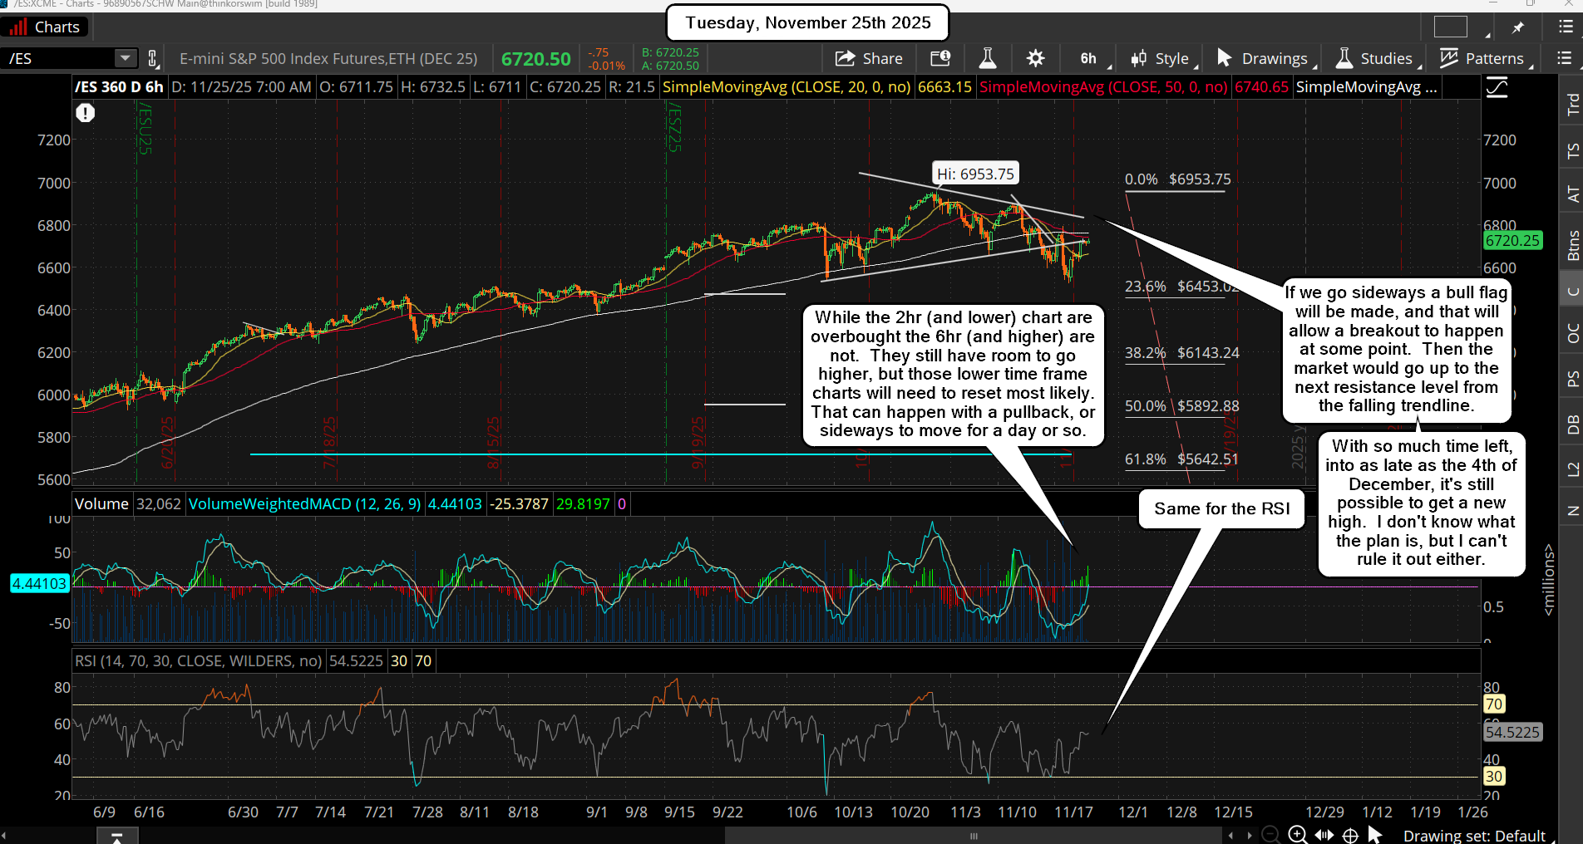Toggle the pin icon in top bar

(x=1517, y=27)
